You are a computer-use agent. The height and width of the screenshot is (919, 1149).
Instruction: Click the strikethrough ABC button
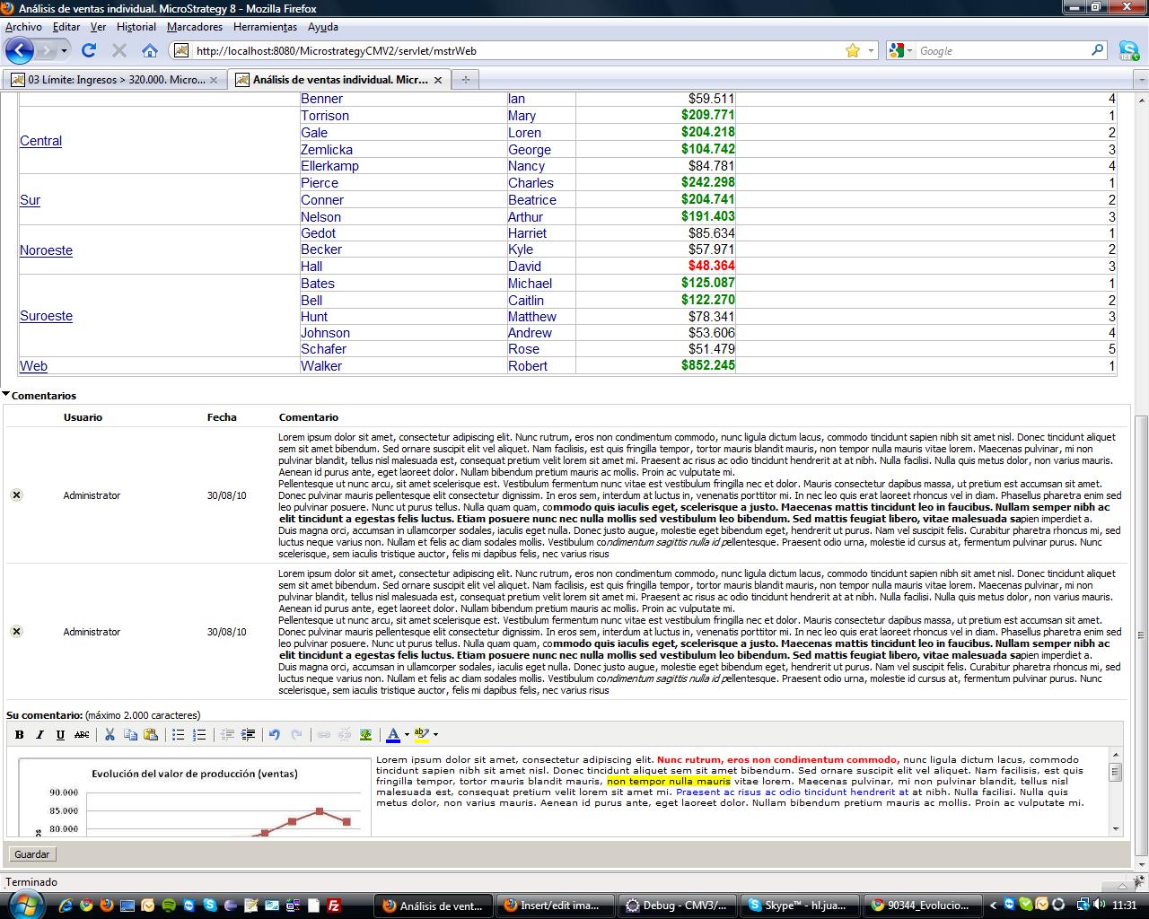[x=82, y=735]
